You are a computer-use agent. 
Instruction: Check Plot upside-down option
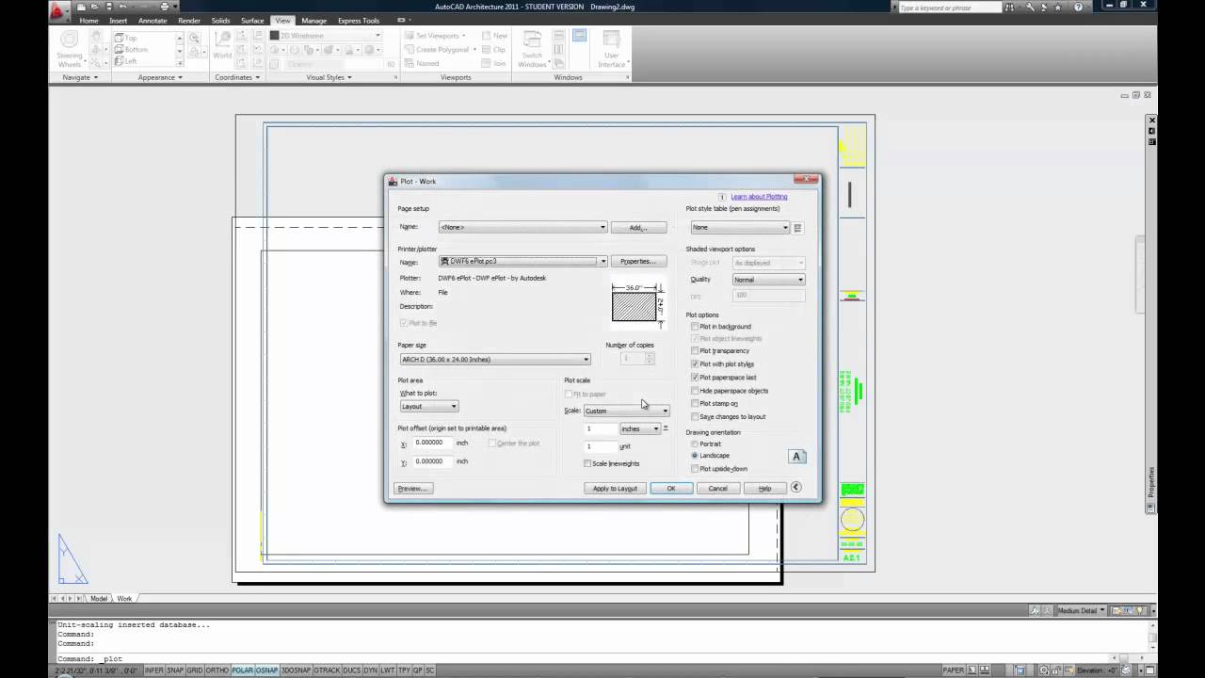pyautogui.click(x=695, y=469)
